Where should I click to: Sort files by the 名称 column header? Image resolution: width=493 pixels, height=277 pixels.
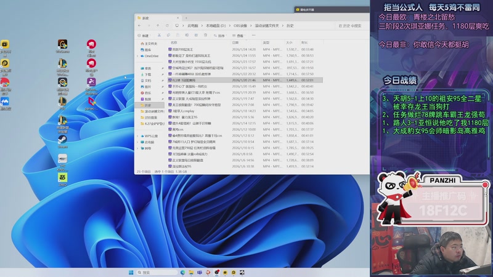174,42
